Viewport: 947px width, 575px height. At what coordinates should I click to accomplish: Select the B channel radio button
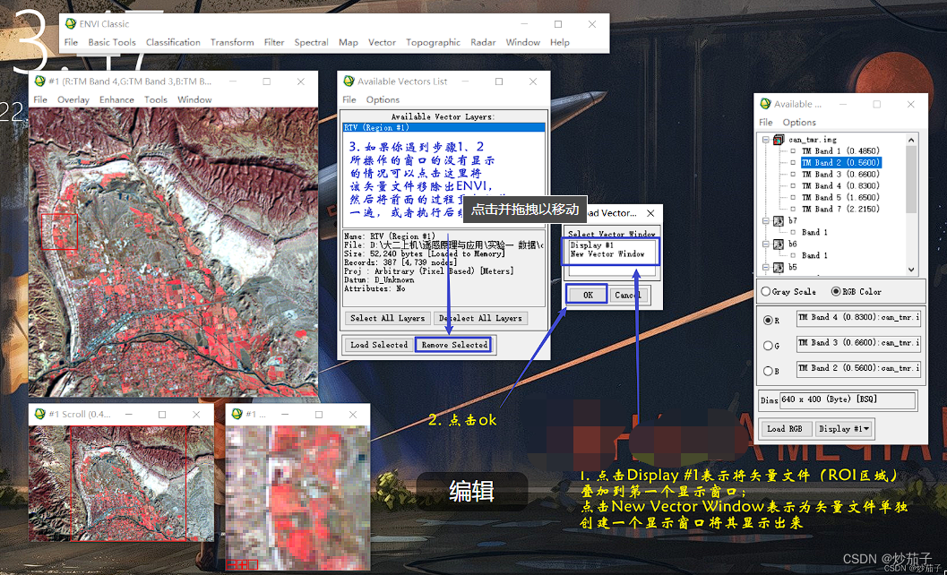[768, 371]
